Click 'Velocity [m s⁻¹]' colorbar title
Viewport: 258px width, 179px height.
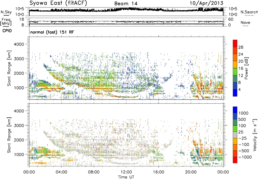click(255, 135)
